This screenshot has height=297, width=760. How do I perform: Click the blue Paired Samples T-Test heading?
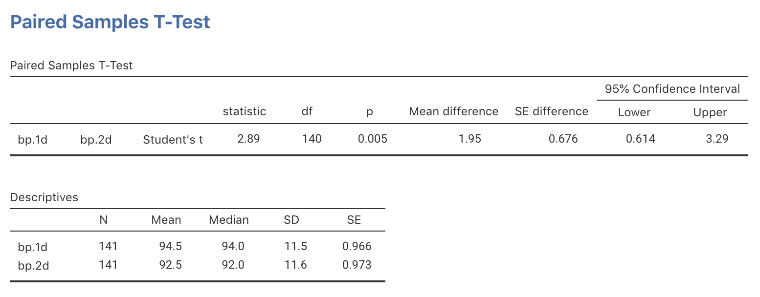(110, 22)
